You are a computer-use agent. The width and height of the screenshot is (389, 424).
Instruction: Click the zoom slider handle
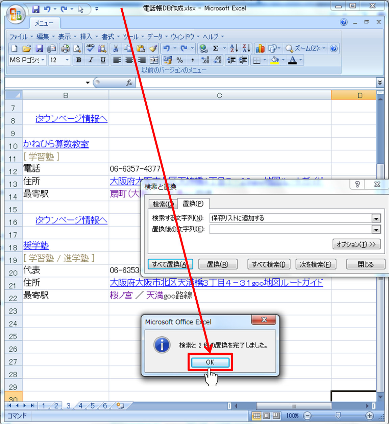pyautogui.click(x=338, y=415)
